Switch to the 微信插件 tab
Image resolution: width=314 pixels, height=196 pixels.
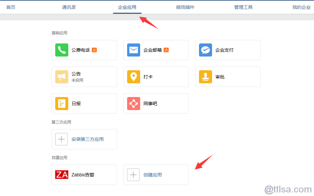tap(185, 8)
